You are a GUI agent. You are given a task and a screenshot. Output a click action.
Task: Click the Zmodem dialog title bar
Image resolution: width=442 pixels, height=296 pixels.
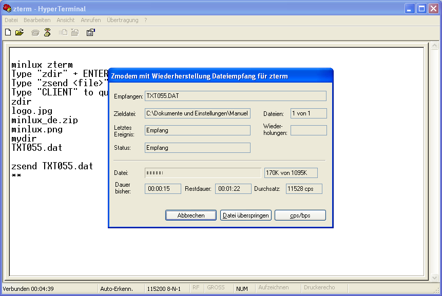coord(220,76)
